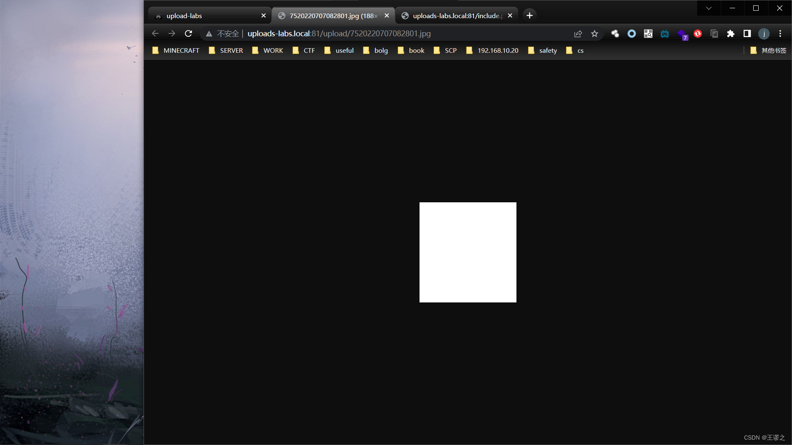Open the useful bookmark folder
Screen dimensions: 792x445
[339, 50]
